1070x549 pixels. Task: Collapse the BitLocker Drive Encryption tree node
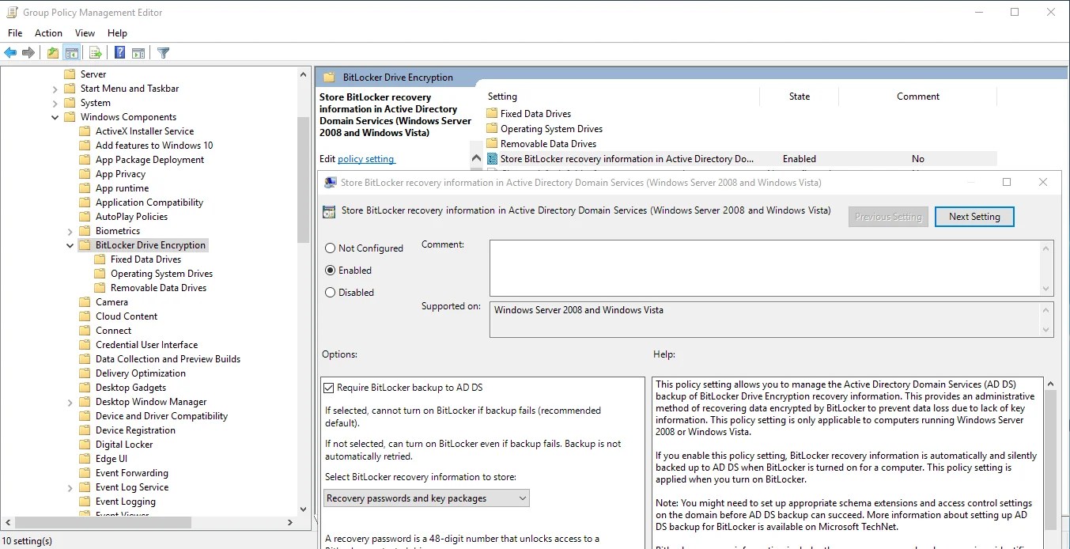click(70, 244)
